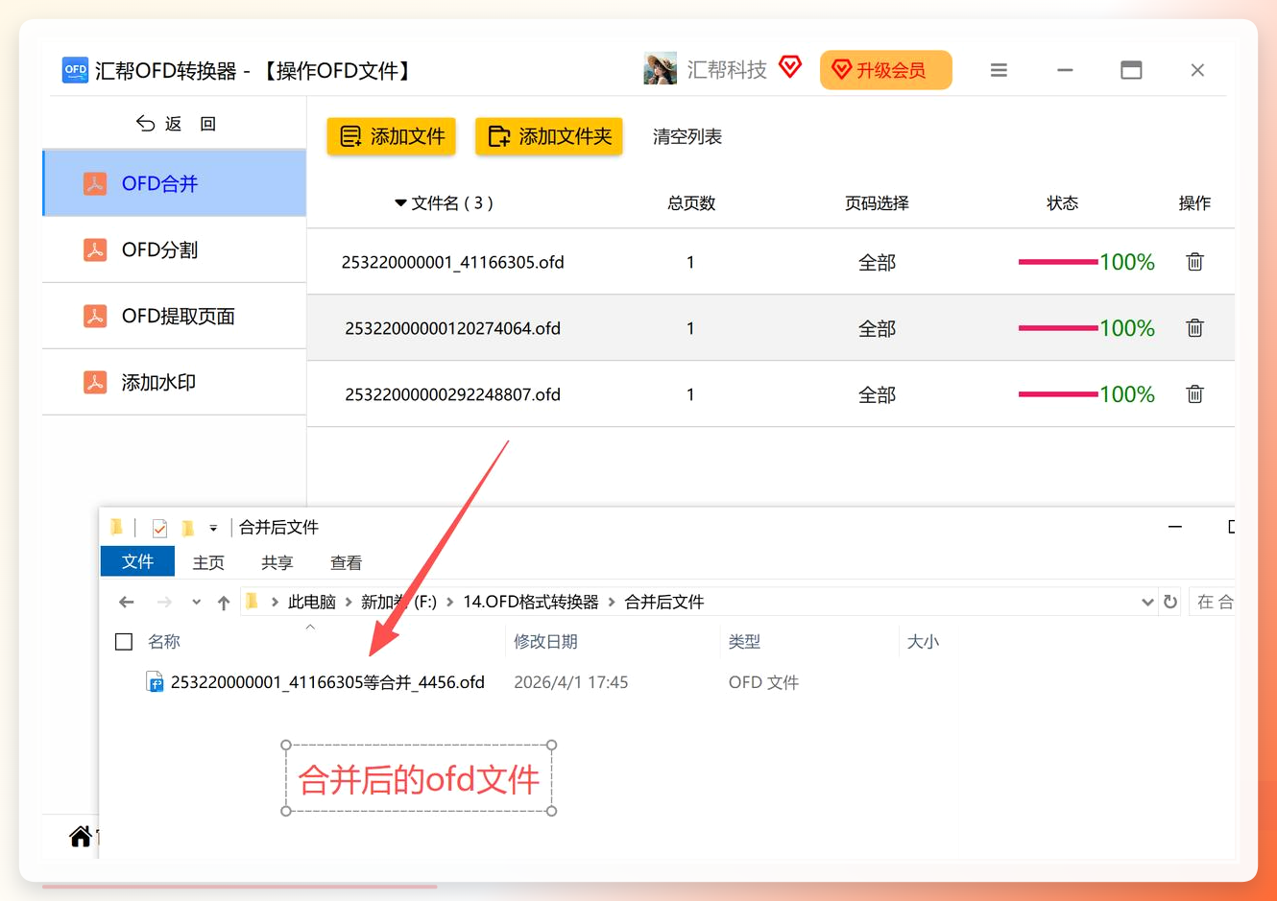Select the merged OFD file's icon in Explorer
The height and width of the screenshot is (901, 1277).
click(155, 682)
